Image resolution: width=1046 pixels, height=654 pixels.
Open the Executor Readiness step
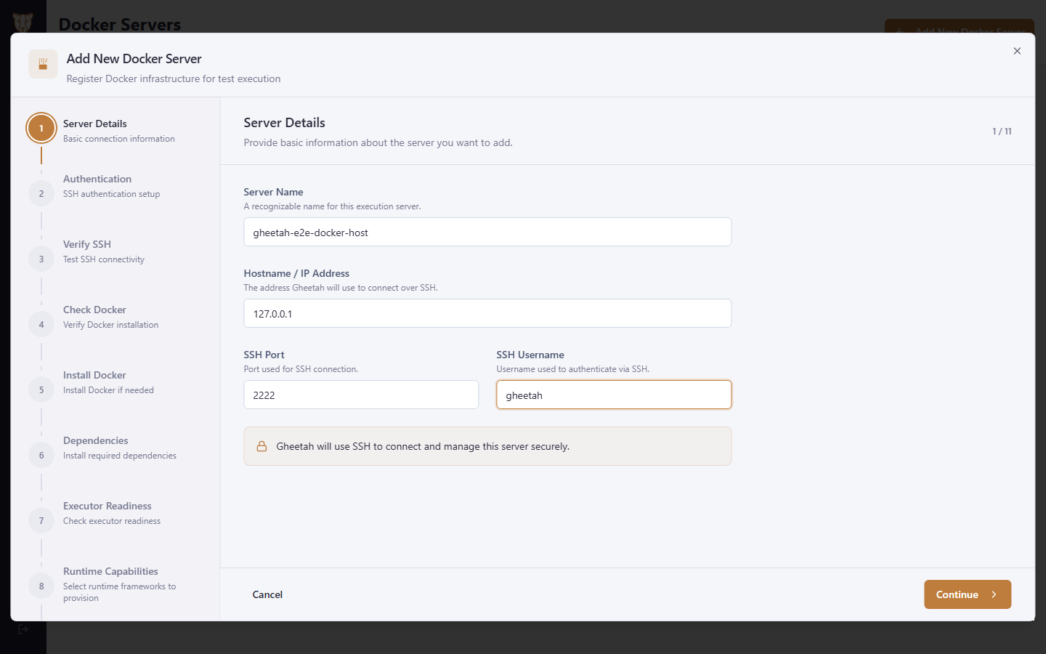click(x=108, y=506)
